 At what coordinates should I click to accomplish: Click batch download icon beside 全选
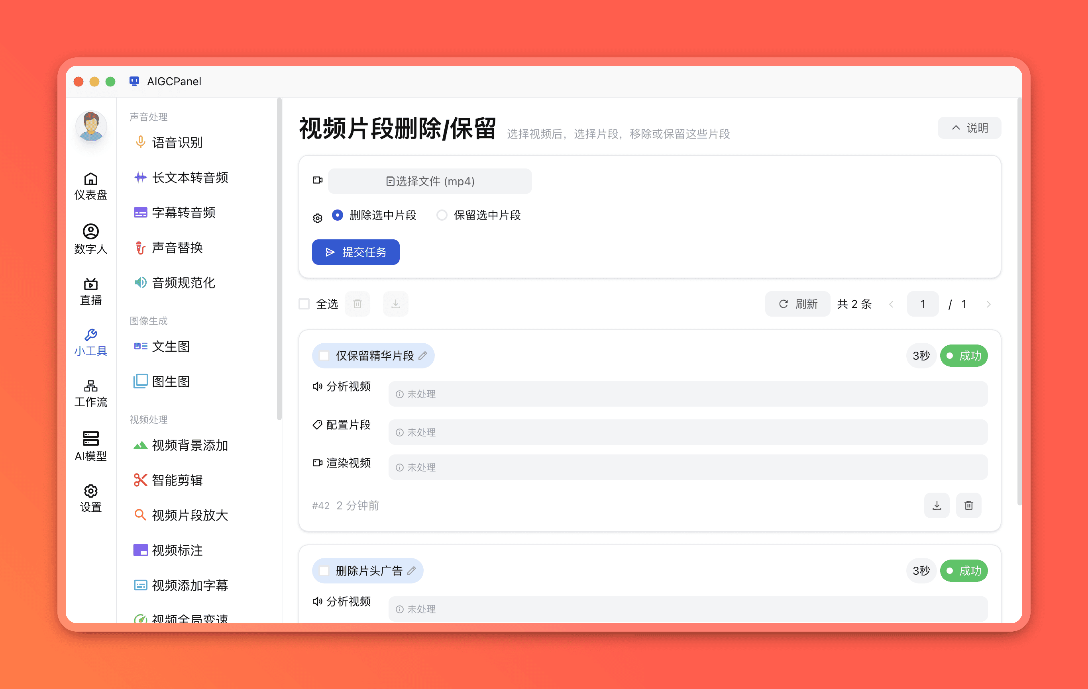click(395, 304)
